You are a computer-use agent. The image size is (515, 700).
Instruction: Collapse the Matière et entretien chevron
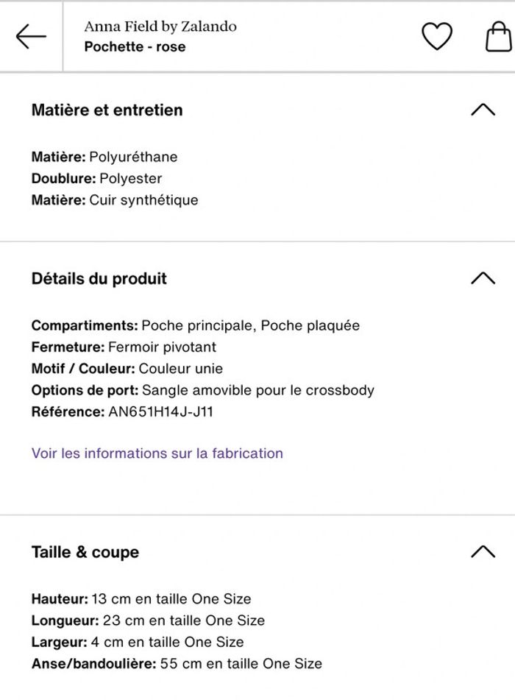pyautogui.click(x=483, y=110)
